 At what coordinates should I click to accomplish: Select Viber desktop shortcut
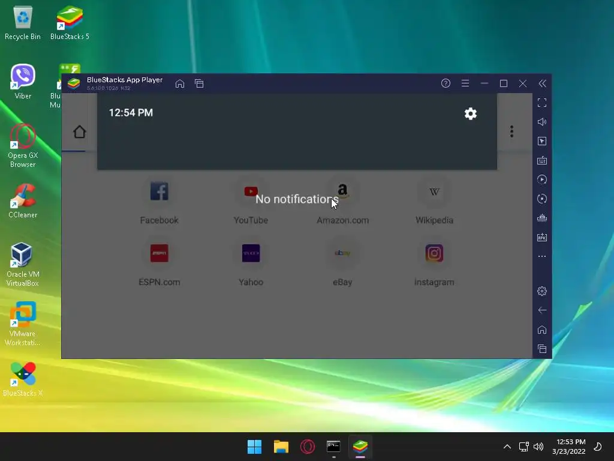(23, 82)
